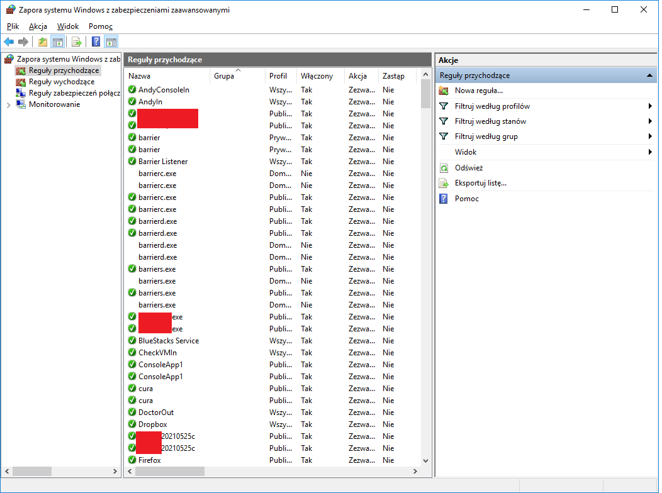662x493 pixels.
Task: Click the rule list scroll right arrow
Action: click(415, 471)
